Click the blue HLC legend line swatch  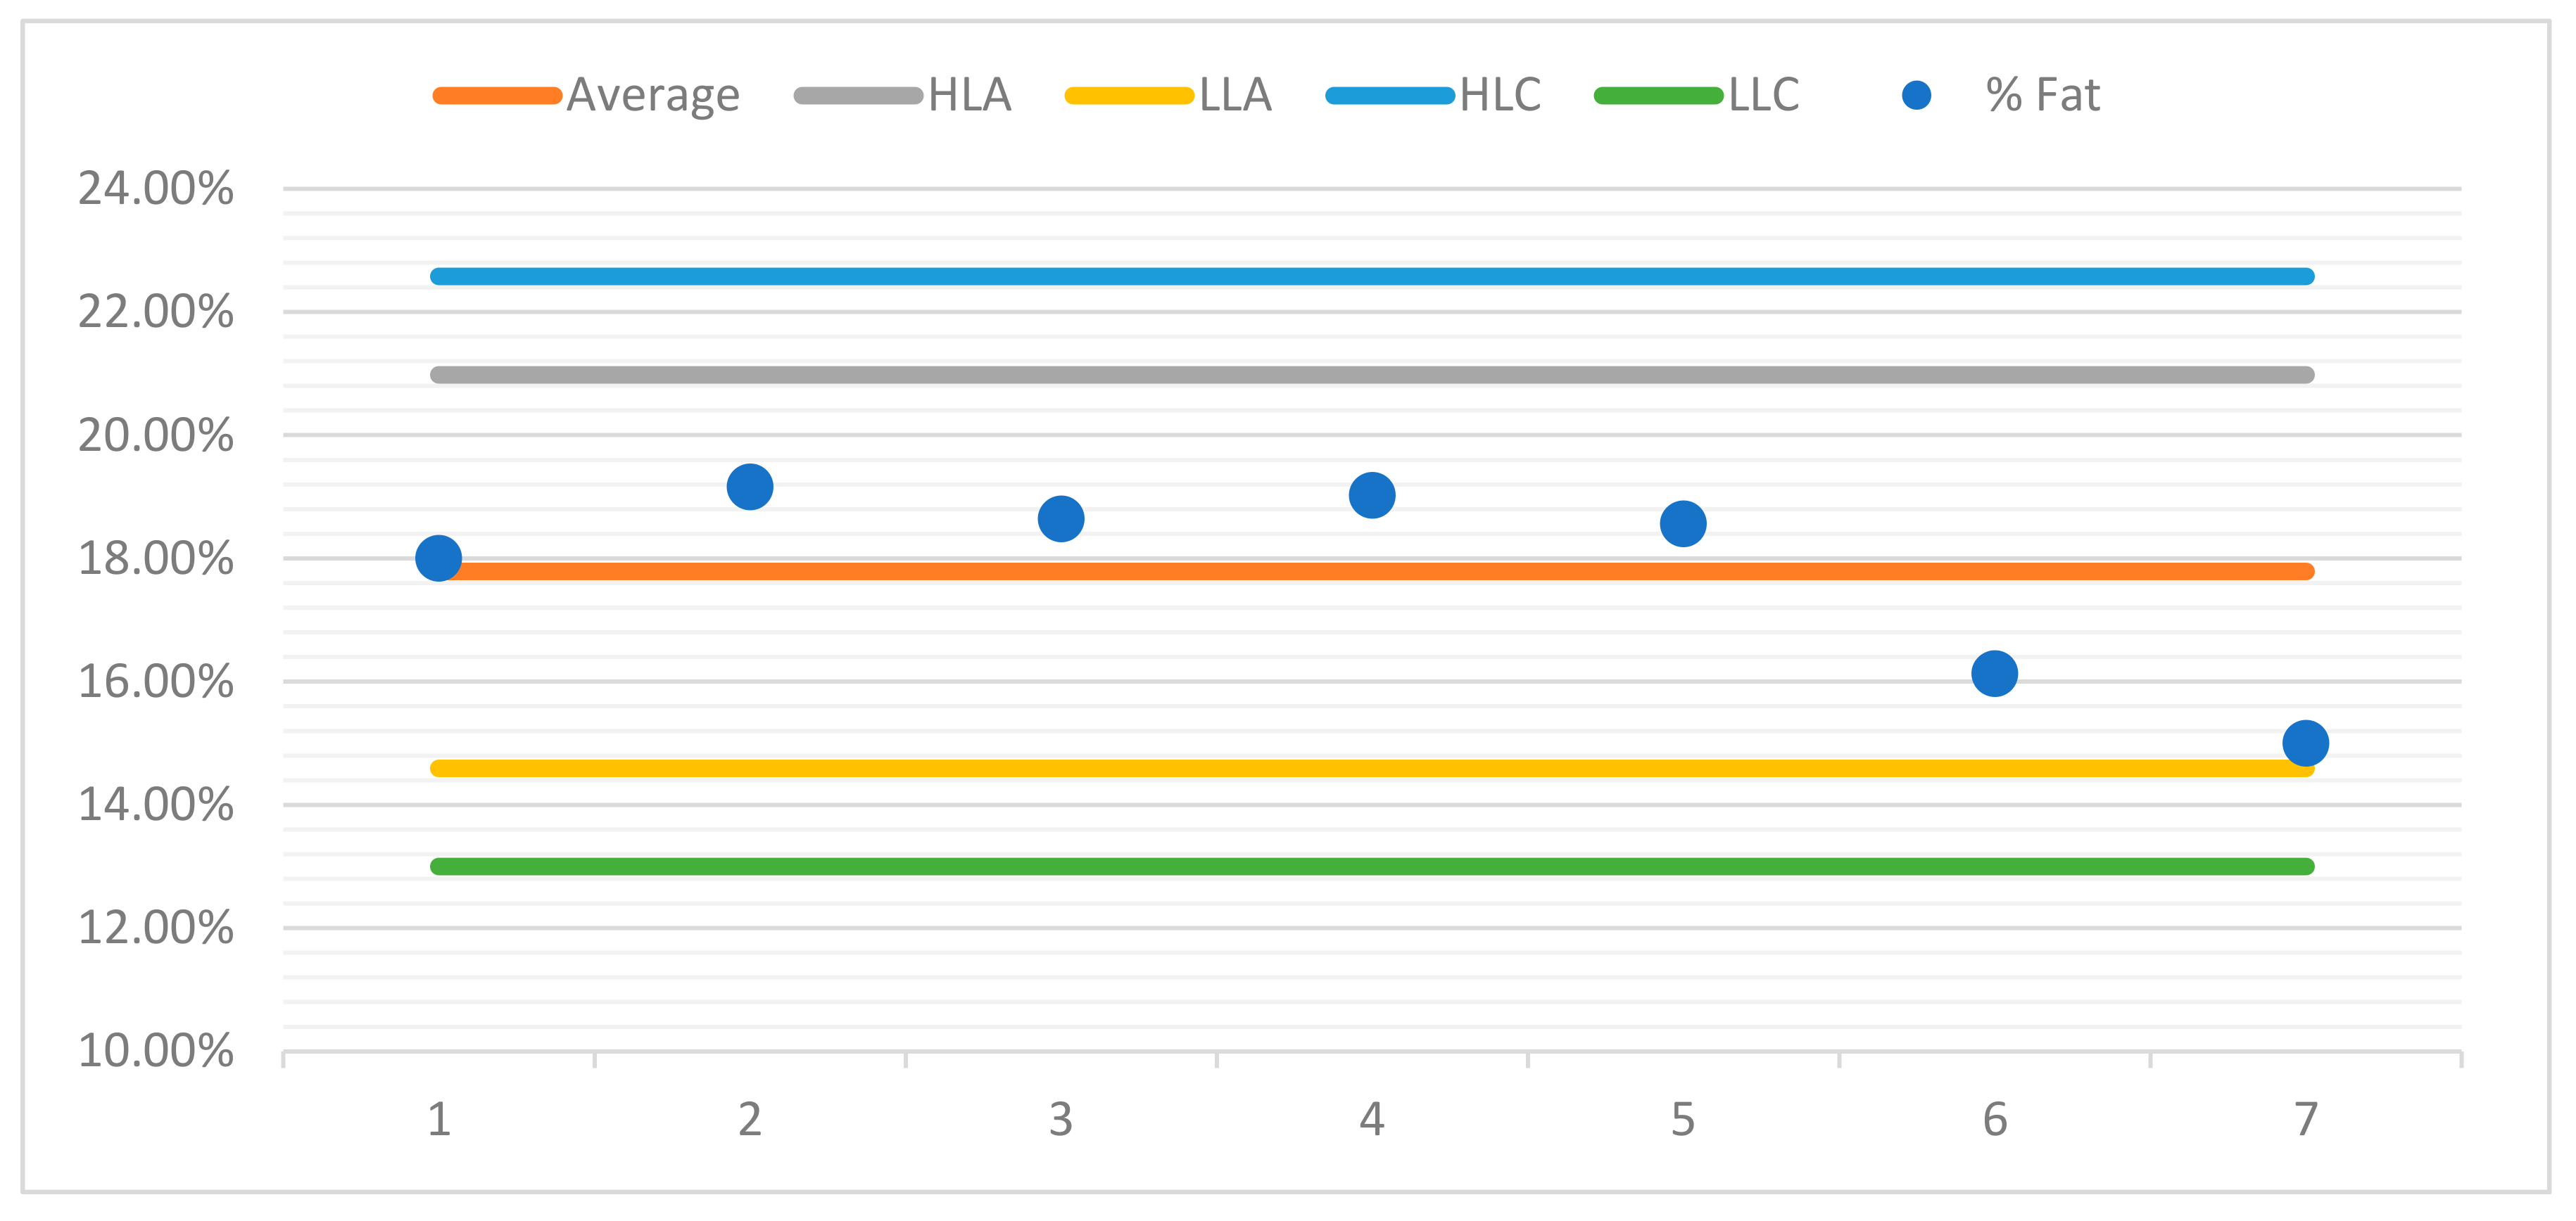click(x=1389, y=96)
